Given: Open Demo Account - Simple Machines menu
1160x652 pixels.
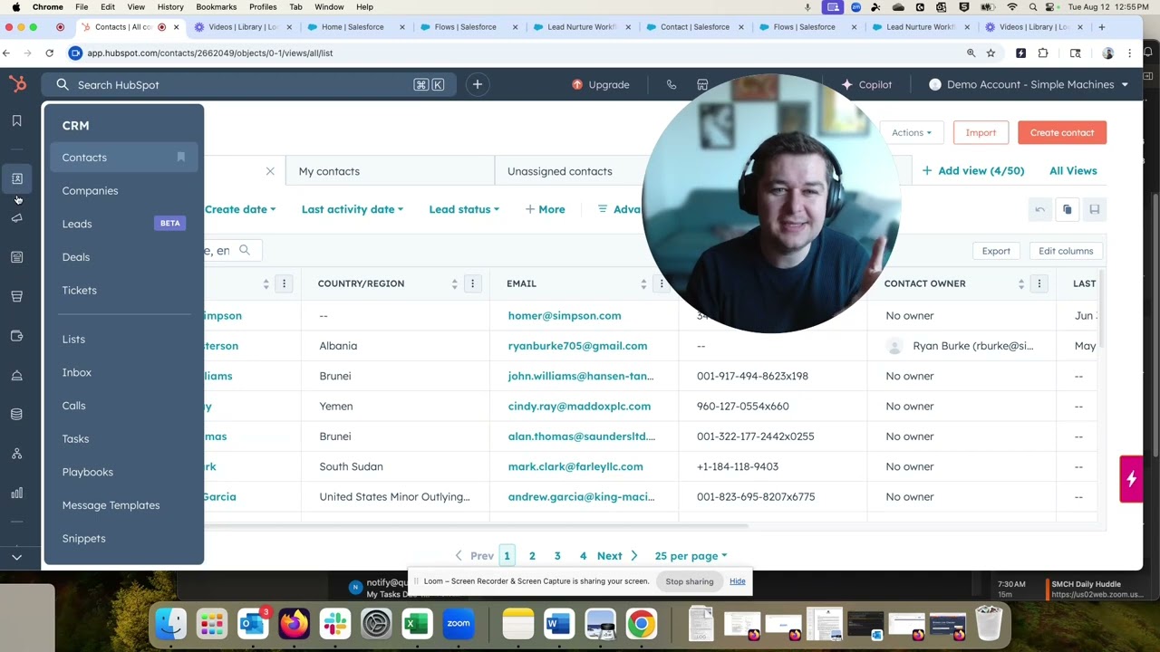Looking at the screenshot, I should tap(1029, 84).
